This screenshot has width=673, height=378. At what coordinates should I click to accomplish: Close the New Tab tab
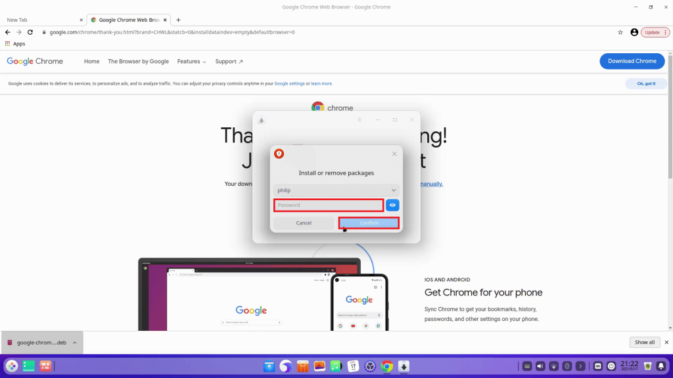(x=81, y=20)
